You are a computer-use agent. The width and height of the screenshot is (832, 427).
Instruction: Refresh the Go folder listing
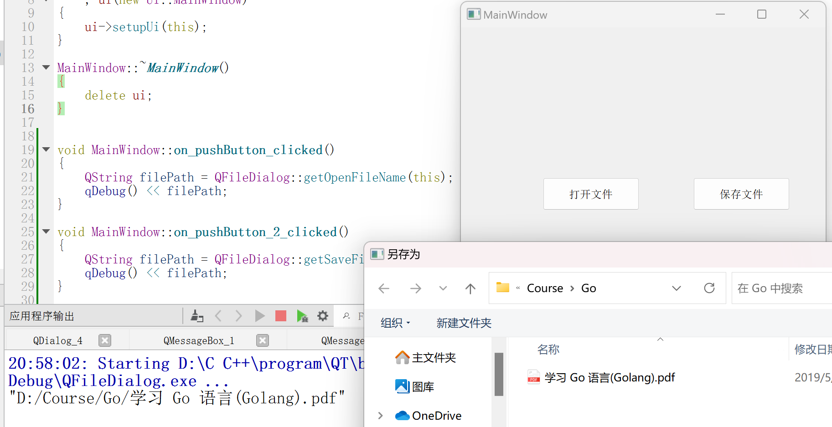pyautogui.click(x=709, y=288)
